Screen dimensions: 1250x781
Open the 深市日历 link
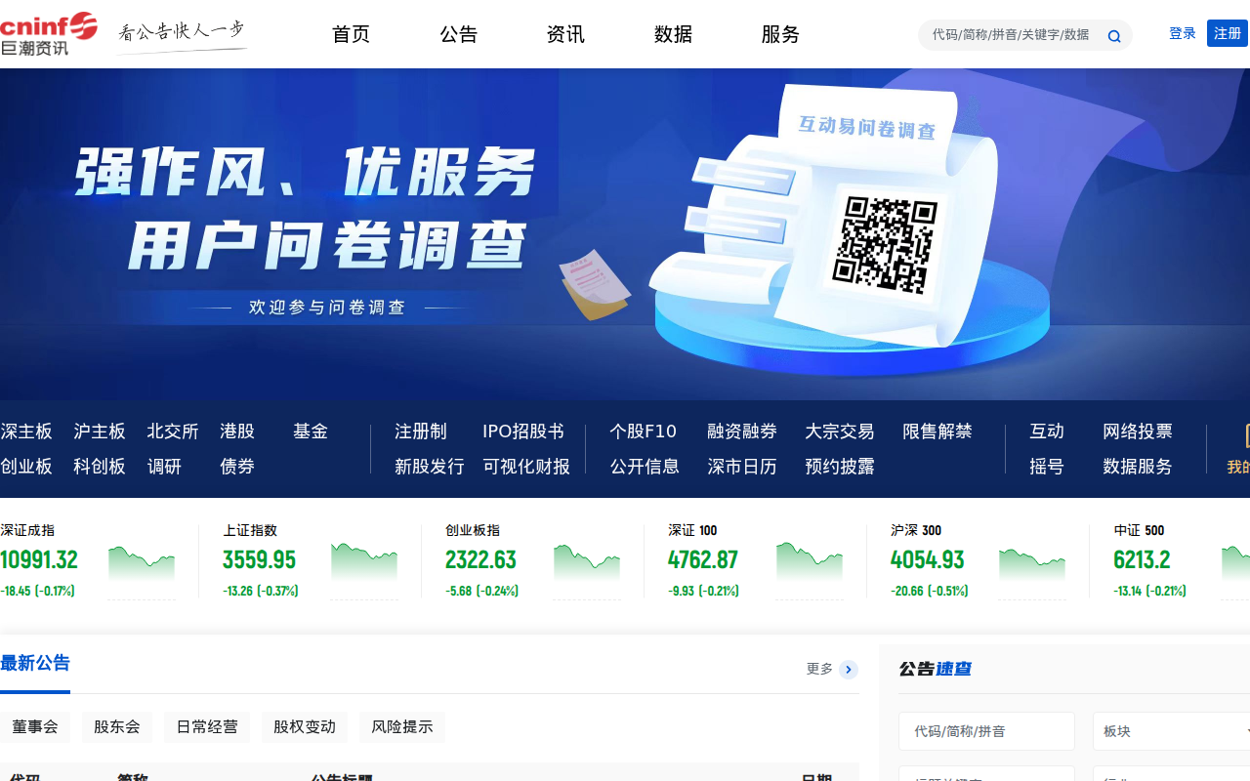pos(742,467)
